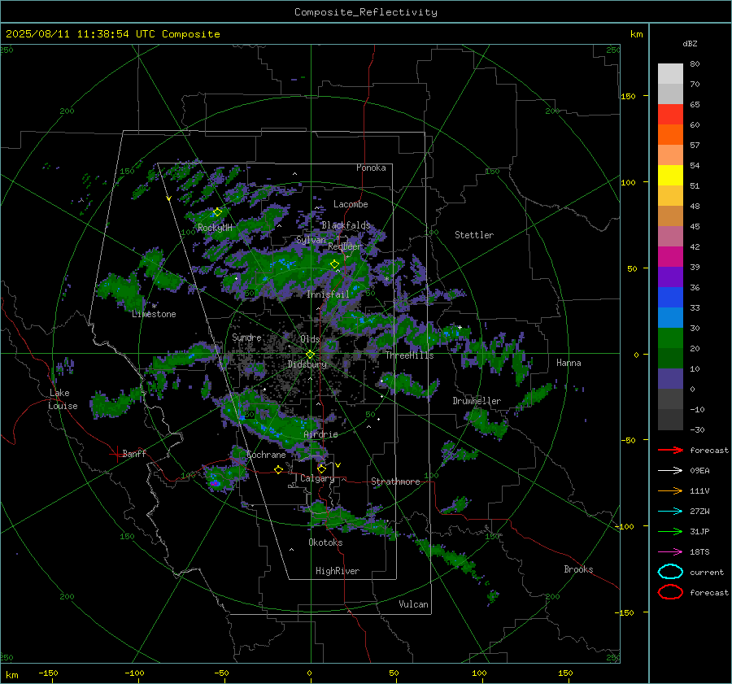The width and height of the screenshot is (732, 684).
Task: Click the Sylvan label on map
Action: tap(311, 240)
